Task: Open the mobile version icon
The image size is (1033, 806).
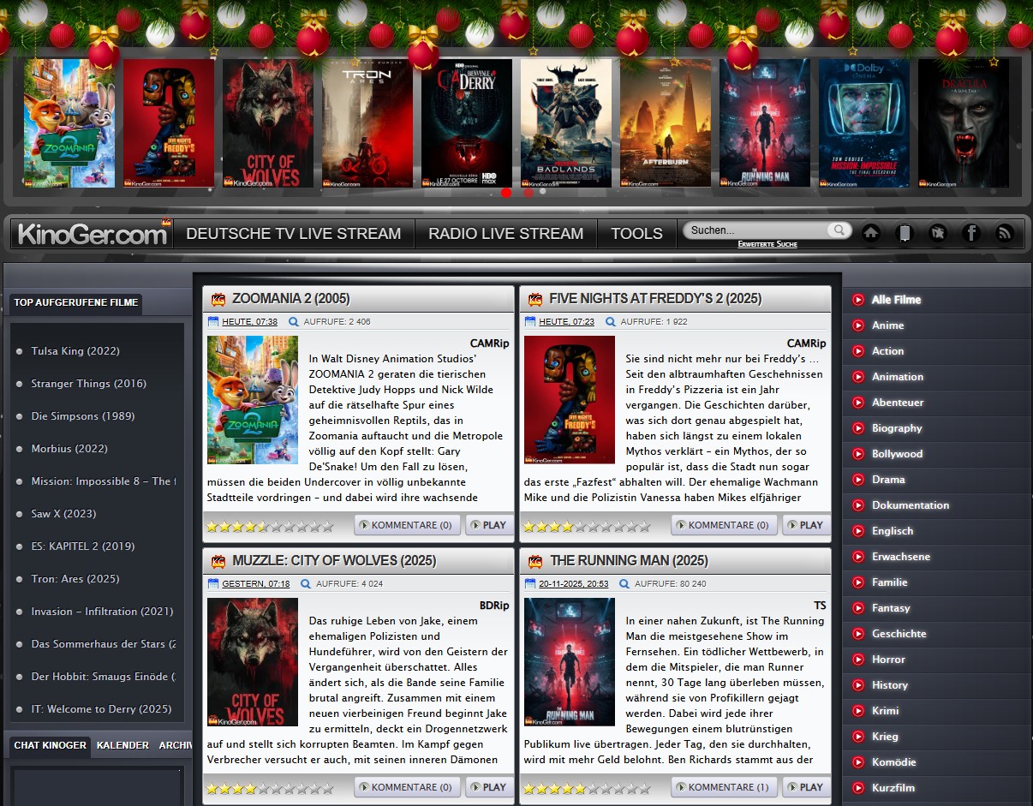Action: coord(905,233)
